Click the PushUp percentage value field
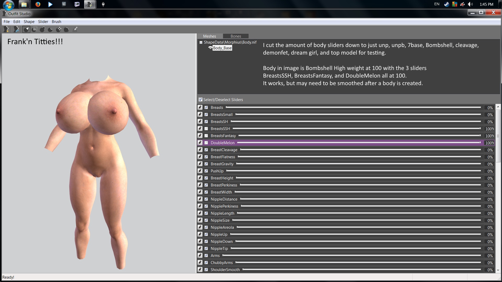This screenshot has height=282, width=502. [489, 171]
